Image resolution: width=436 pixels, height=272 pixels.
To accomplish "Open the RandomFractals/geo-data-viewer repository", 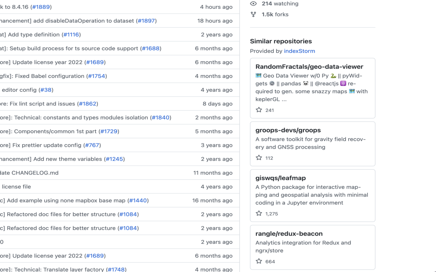I will click(309, 67).
